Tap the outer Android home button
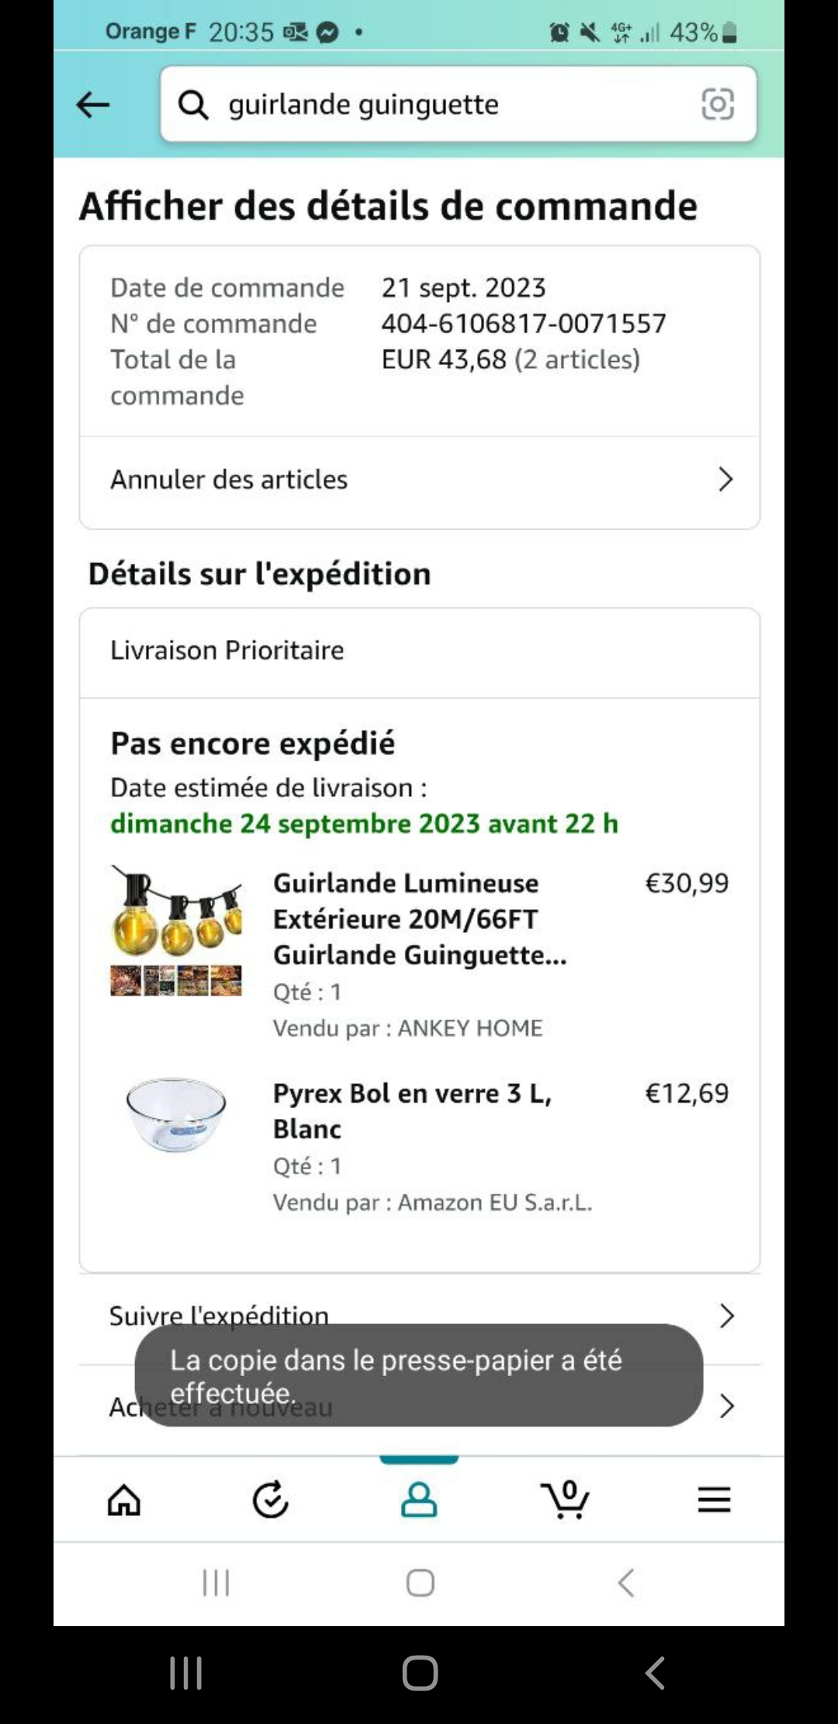 click(420, 1673)
